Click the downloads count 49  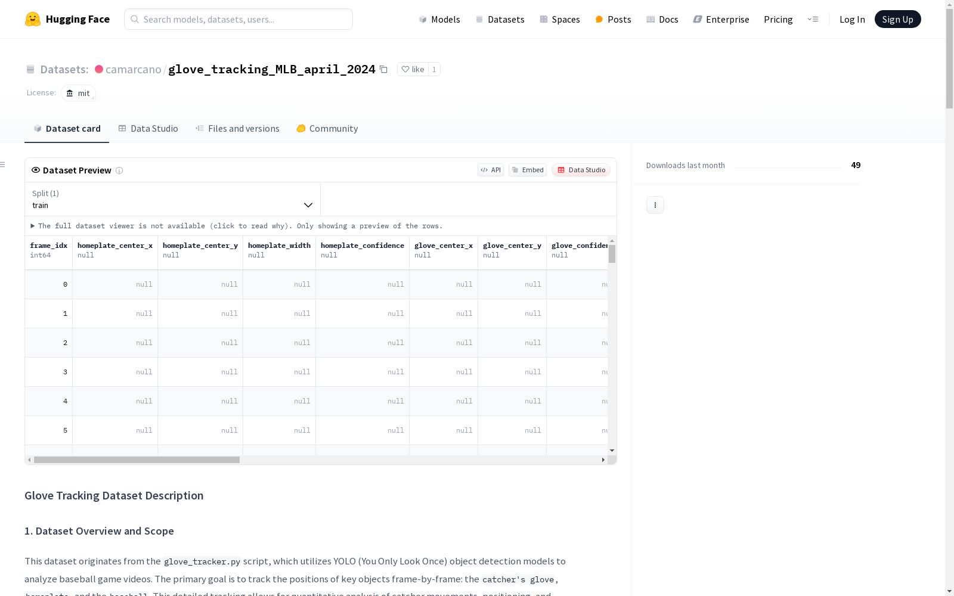[856, 165]
